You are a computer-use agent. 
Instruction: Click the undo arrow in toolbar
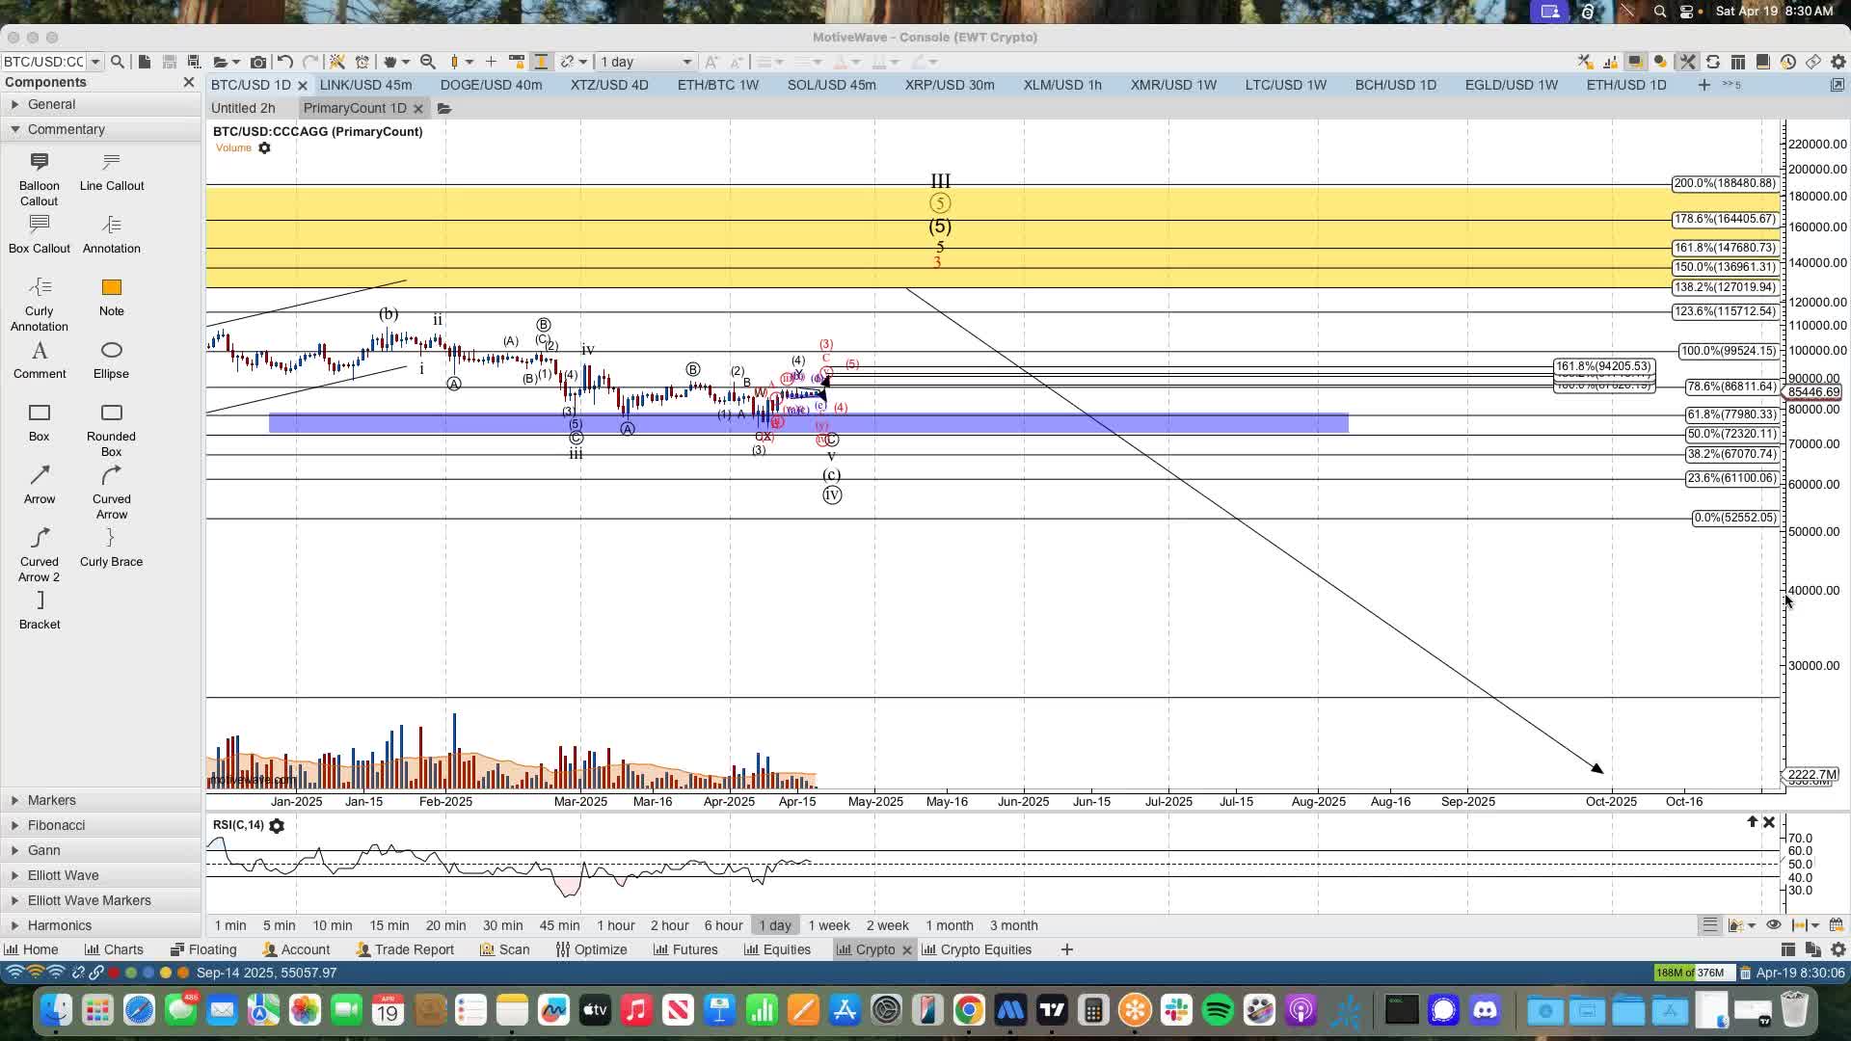coord(284,62)
